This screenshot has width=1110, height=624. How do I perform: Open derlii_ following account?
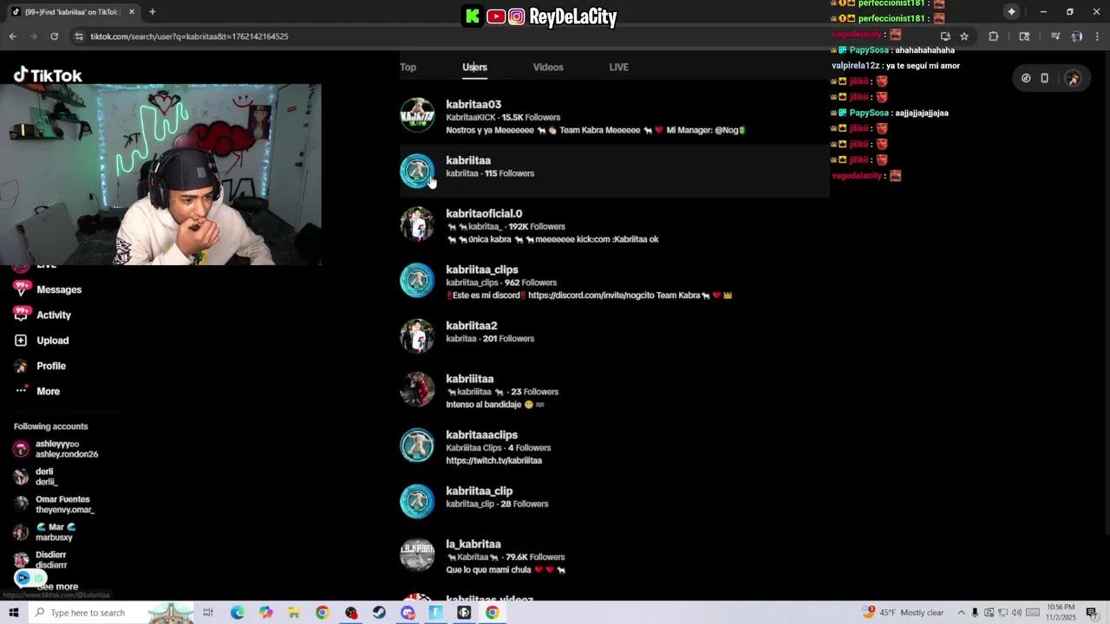click(36, 477)
